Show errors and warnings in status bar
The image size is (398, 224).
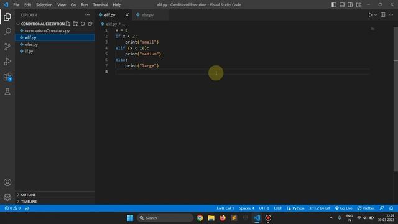(x=12, y=208)
